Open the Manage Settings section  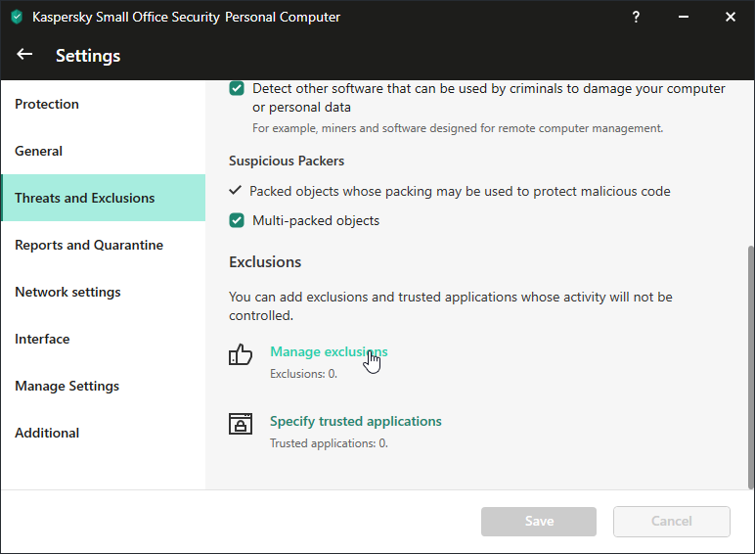(x=103, y=386)
